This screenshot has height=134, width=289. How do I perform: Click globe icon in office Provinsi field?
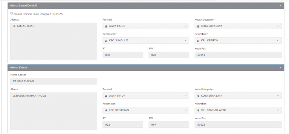tap(106, 96)
